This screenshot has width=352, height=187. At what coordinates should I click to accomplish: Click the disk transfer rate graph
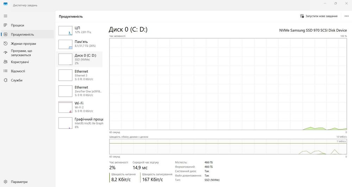tap(228, 147)
